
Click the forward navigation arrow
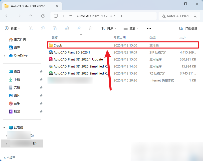click(x=19, y=16)
